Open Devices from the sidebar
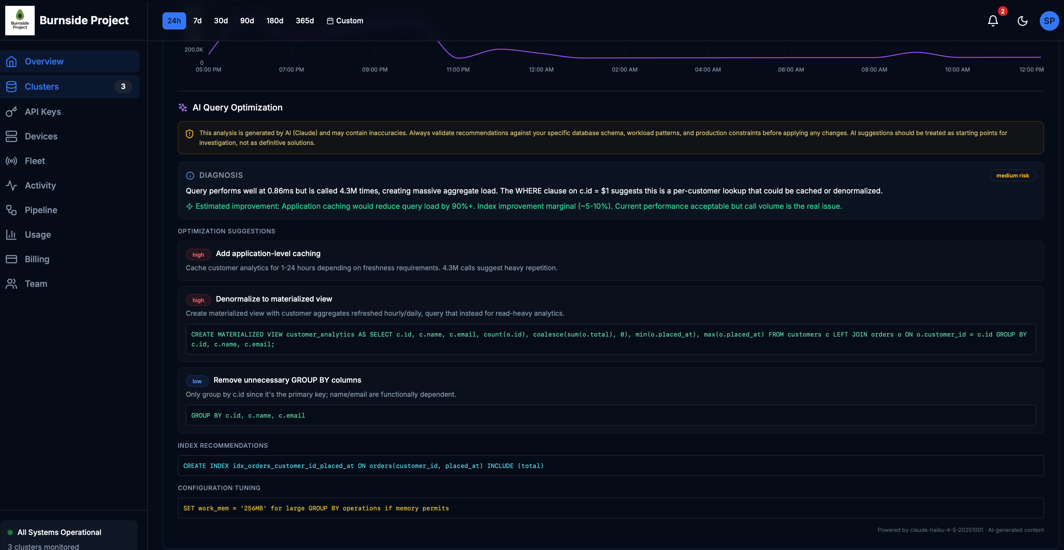The image size is (1064, 550). tap(41, 136)
